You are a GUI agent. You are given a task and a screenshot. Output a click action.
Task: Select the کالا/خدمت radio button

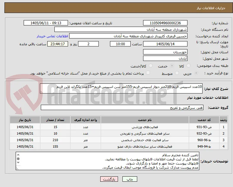pyautogui.click(x=151, y=66)
